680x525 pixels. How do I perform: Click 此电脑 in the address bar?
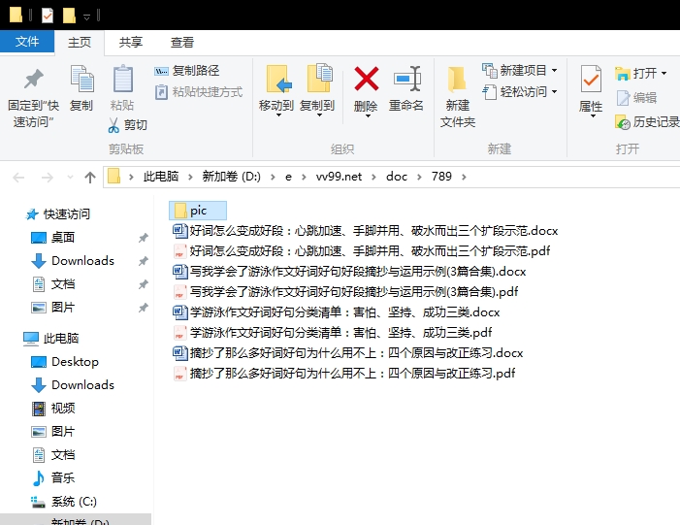[x=161, y=177]
